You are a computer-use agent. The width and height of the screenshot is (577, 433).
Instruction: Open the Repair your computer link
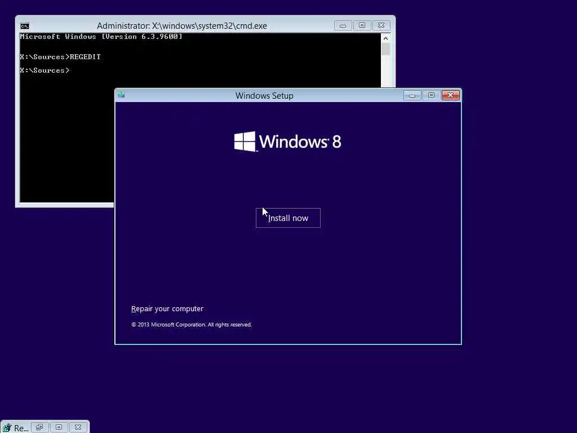pyautogui.click(x=167, y=309)
